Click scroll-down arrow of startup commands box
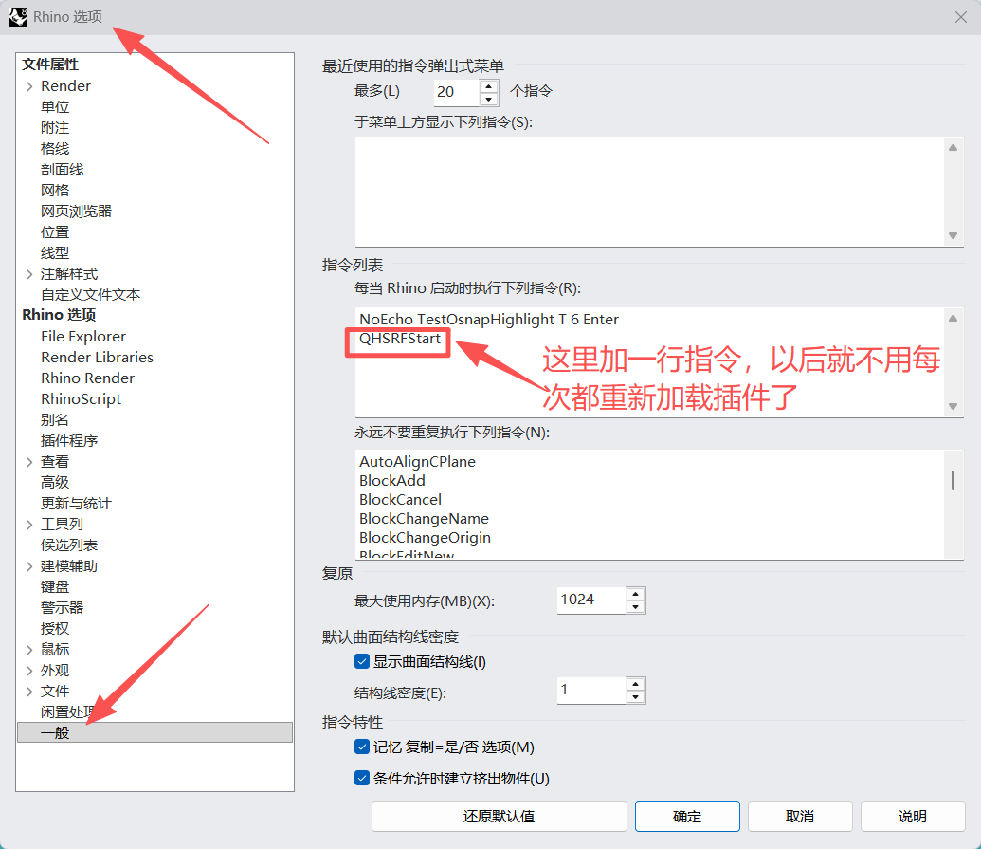This screenshot has height=849, width=981. point(953,406)
